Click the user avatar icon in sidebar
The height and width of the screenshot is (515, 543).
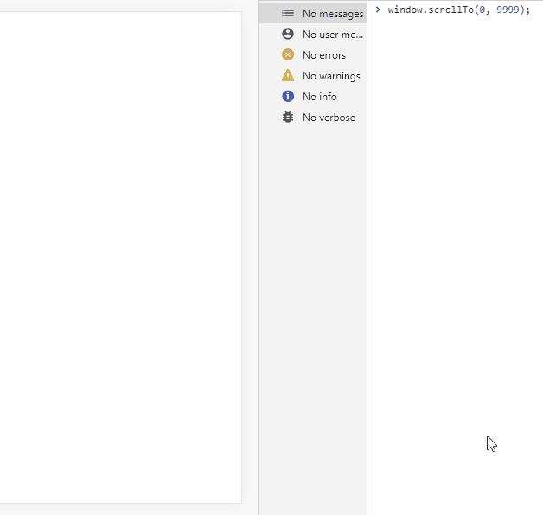(288, 35)
